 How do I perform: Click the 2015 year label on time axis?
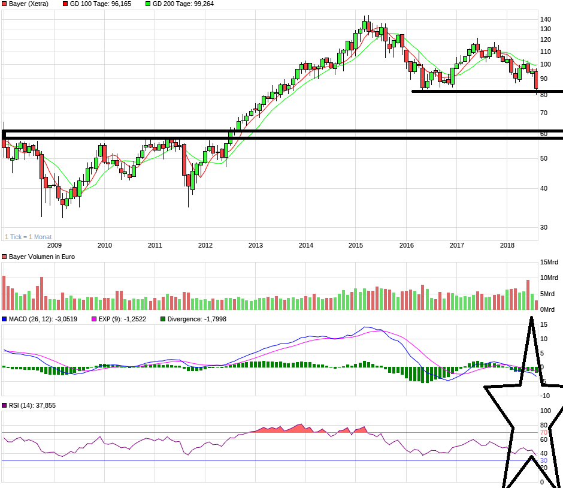pos(355,245)
